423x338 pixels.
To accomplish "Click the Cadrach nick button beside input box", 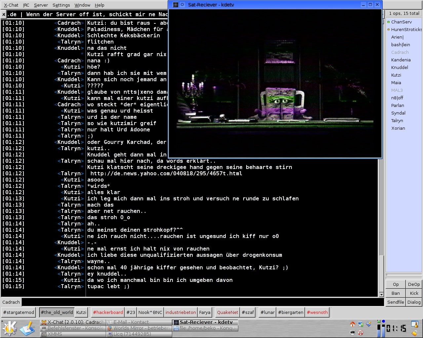I will pyautogui.click(x=11, y=302).
